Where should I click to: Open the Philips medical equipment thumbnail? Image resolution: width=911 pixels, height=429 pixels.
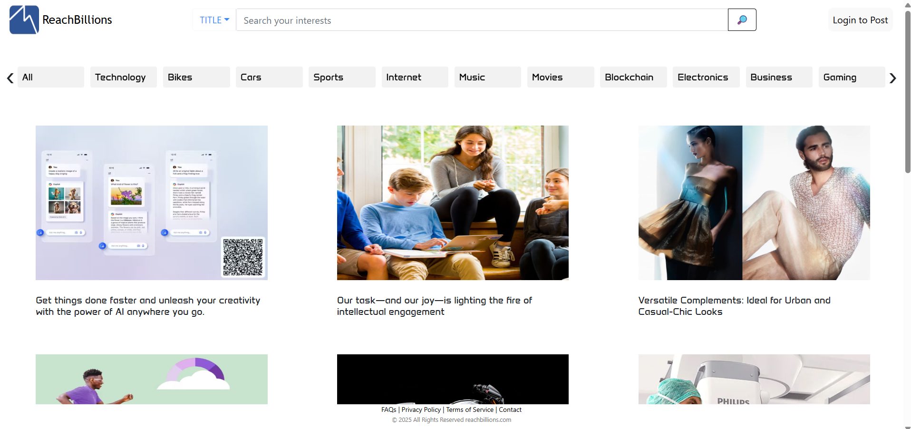[x=754, y=379]
